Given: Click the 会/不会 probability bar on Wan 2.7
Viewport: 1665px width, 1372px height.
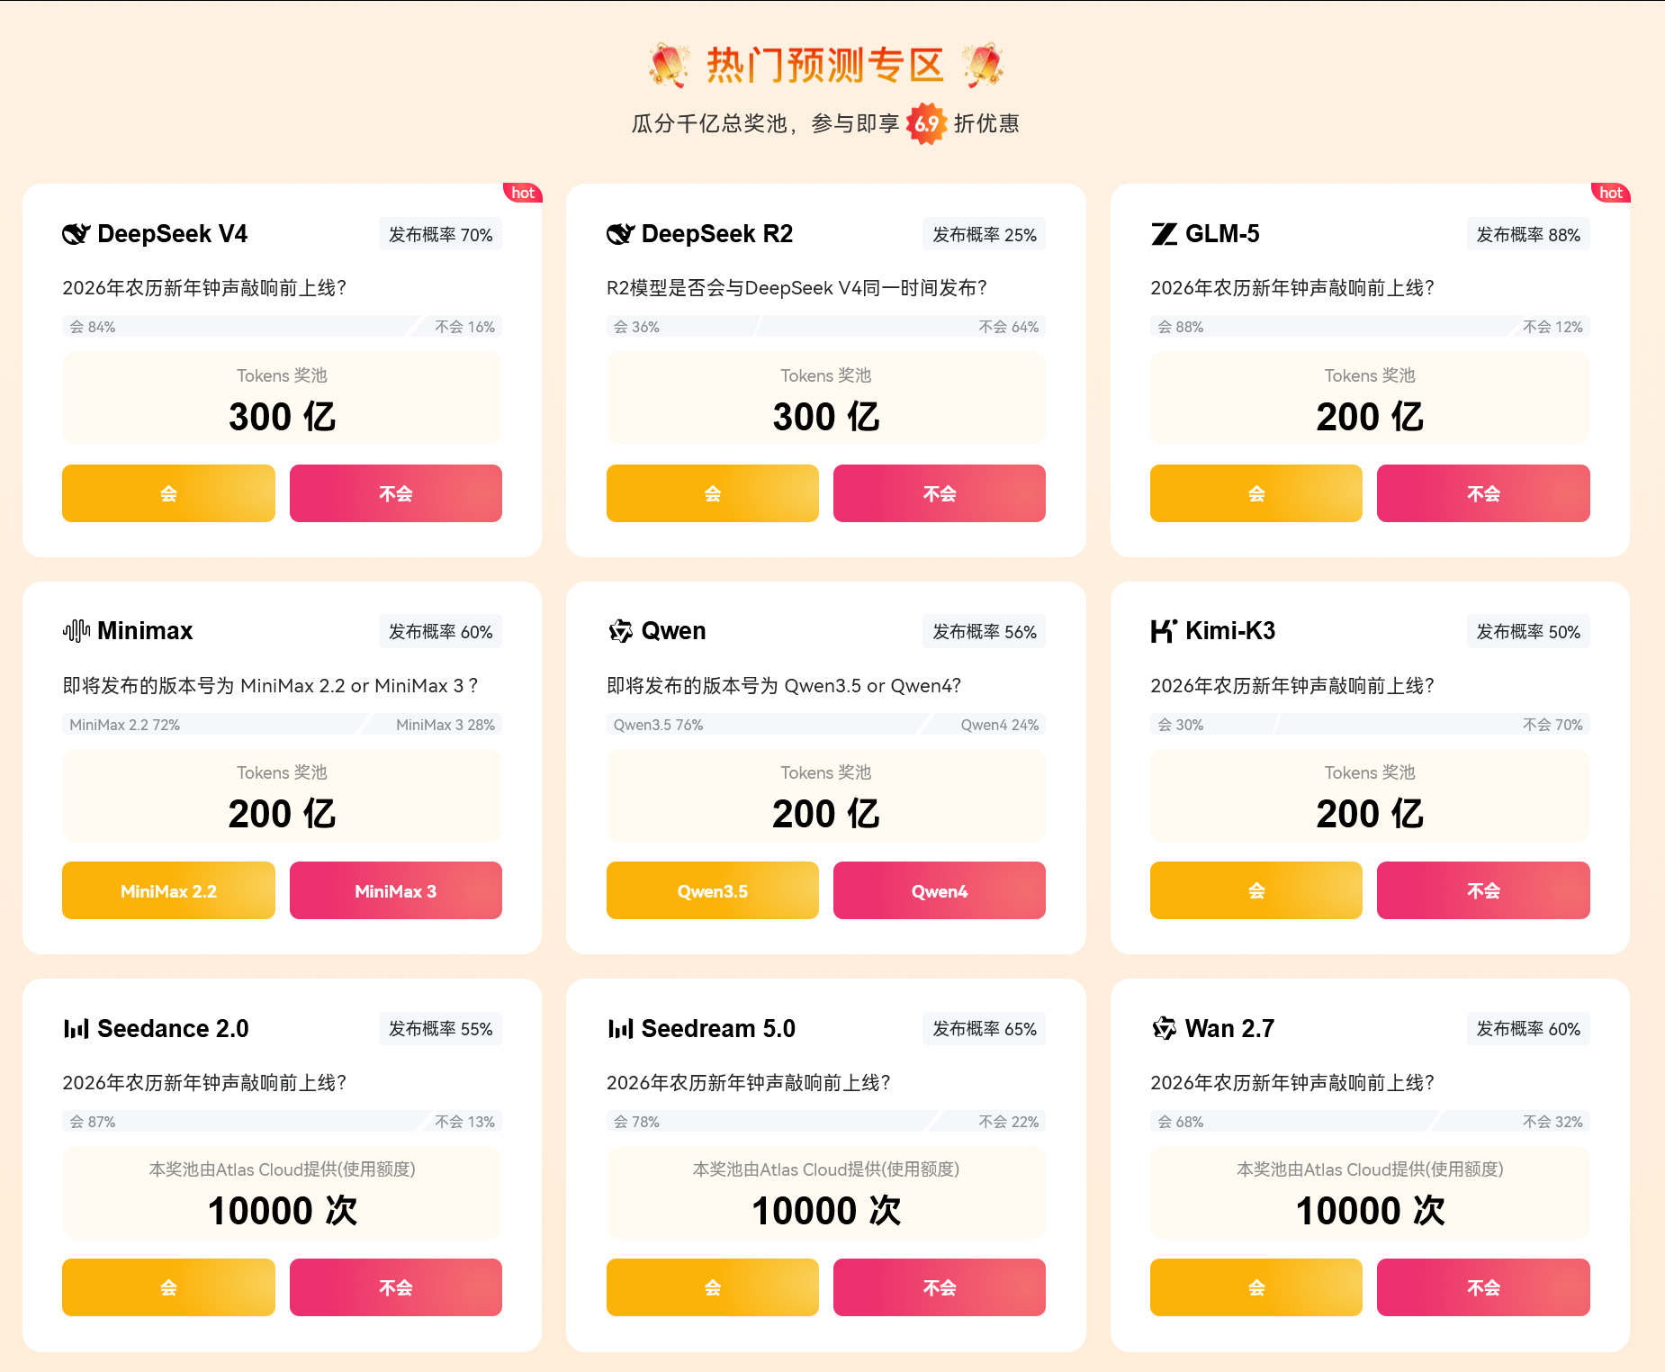Looking at the screenshot, I should click(x=1369, y=1121).
